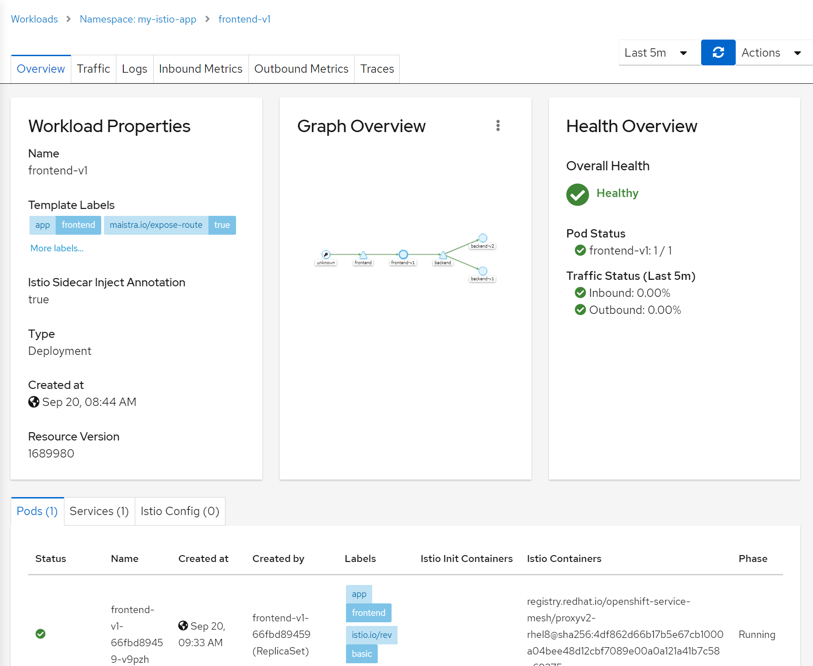Open the Actions dropdown menu
The width and height of the screenshot is (813, 666).
(x=774, y=52)
